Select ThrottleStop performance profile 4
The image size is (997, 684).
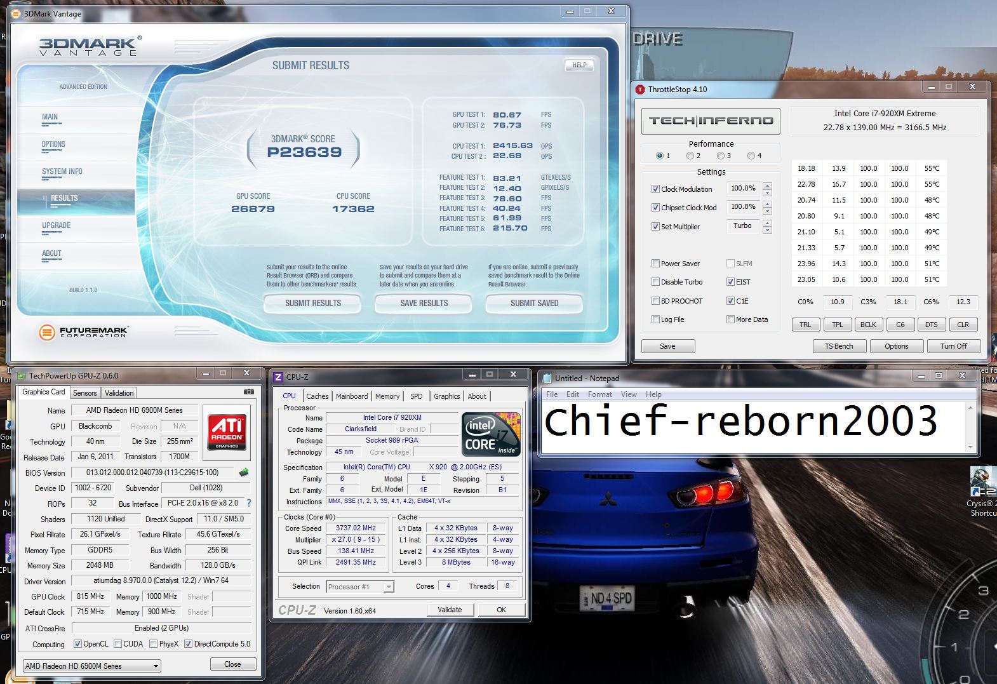tap(751, 156)
